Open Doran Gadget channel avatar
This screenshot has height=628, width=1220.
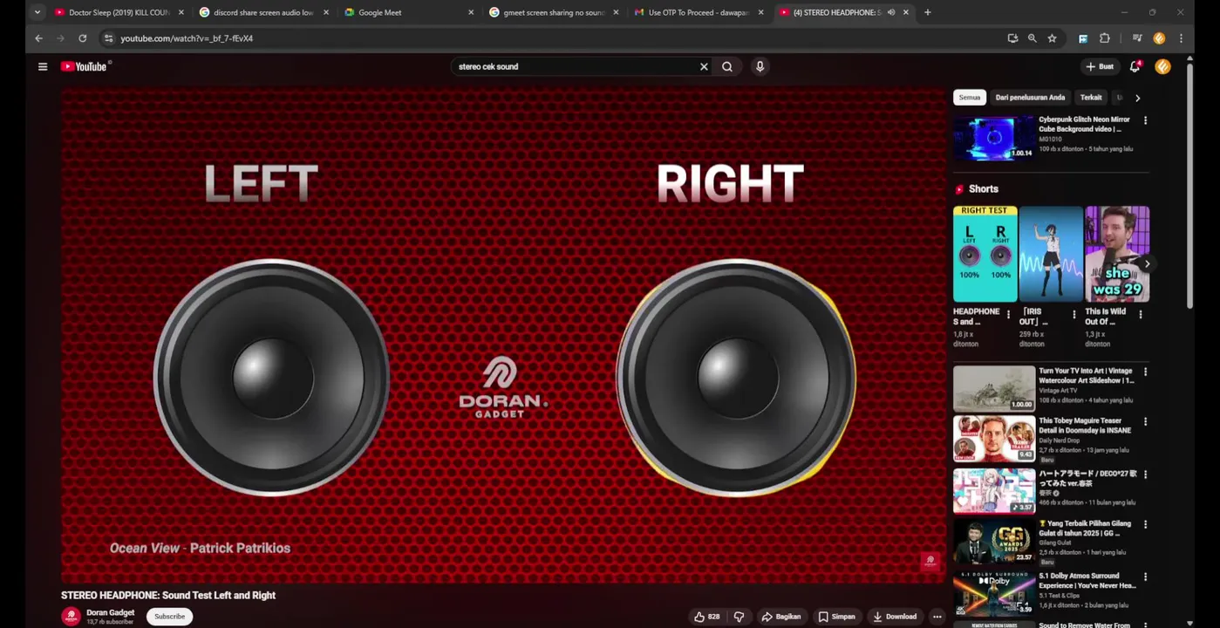coord(71,617)
